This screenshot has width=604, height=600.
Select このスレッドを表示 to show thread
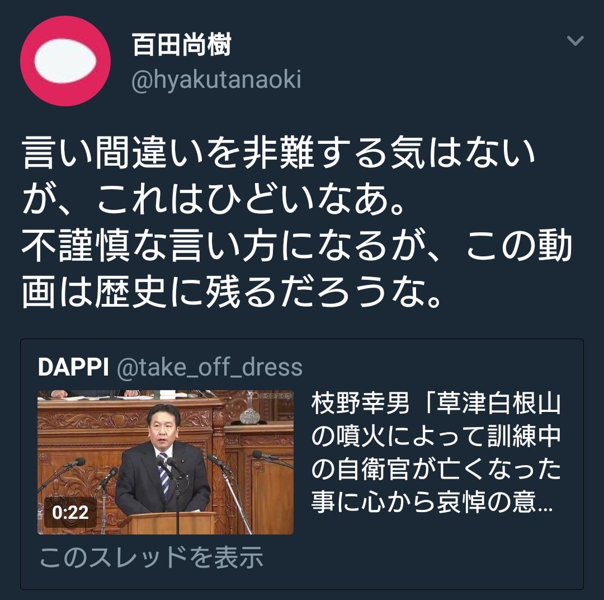[x=152, y=557]
